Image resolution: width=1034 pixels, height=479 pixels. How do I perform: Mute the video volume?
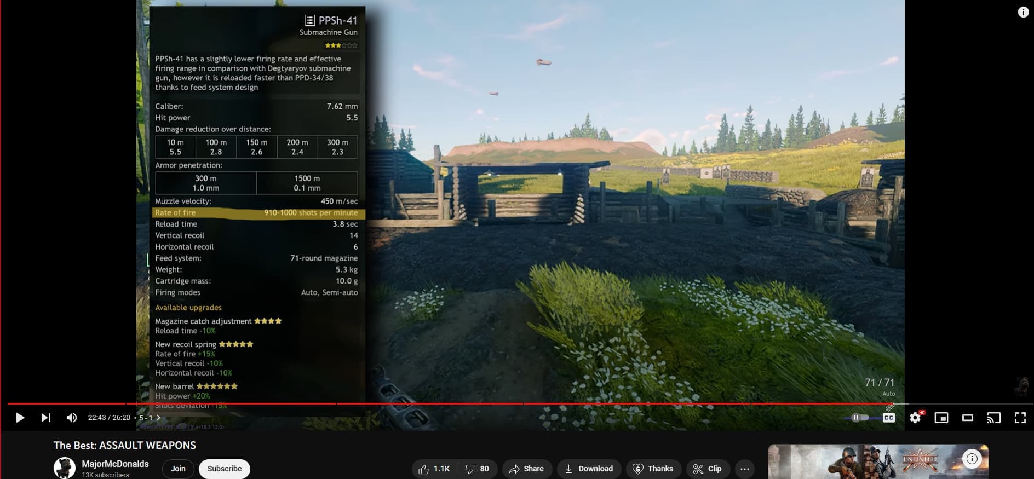click(x=72, y=418)
